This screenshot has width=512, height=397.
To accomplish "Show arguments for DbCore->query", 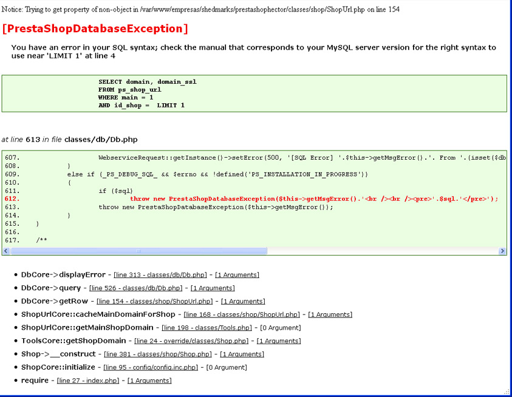I will click(x=213, y=288).
